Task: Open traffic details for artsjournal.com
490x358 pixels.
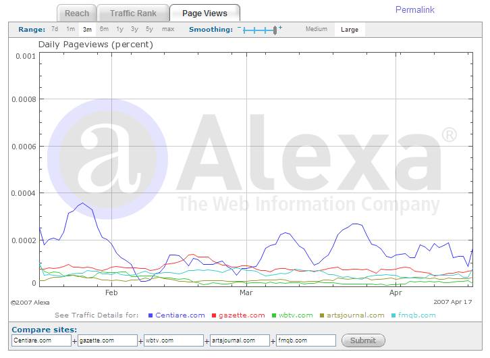Action: [355, 315]
